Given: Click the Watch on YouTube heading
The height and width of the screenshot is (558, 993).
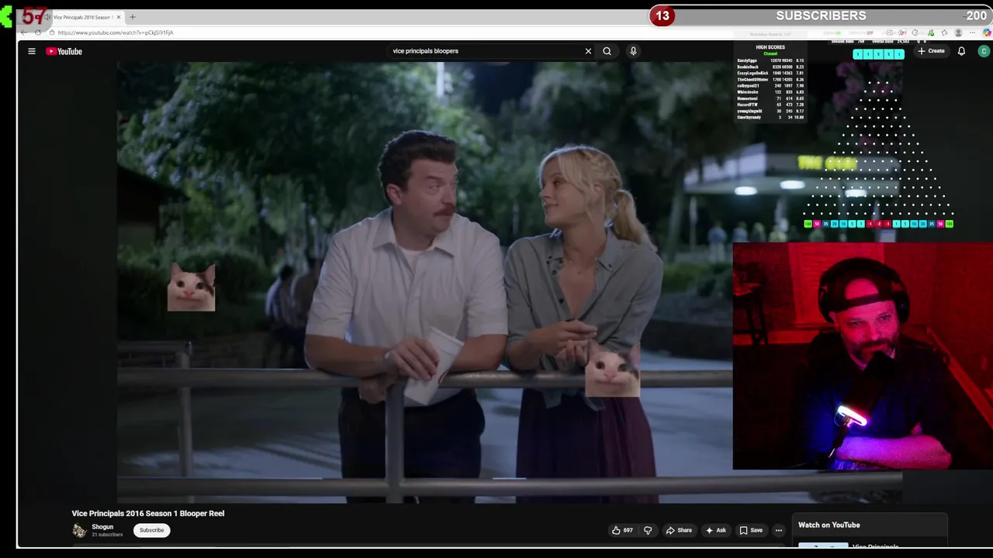Looking at the screenshot, I should pyautogui.click(x=829, y=525).
